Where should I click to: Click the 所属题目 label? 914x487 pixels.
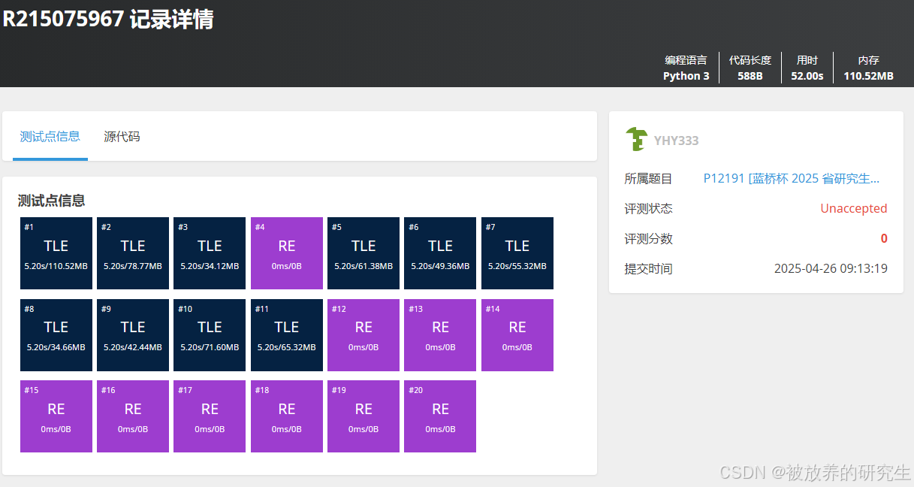coord(649,178)
